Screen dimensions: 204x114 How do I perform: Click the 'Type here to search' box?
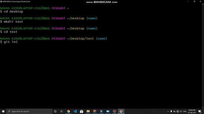point(29,111)
